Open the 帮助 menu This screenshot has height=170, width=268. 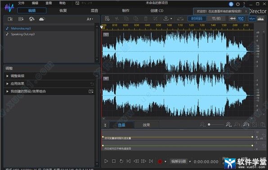63,3
